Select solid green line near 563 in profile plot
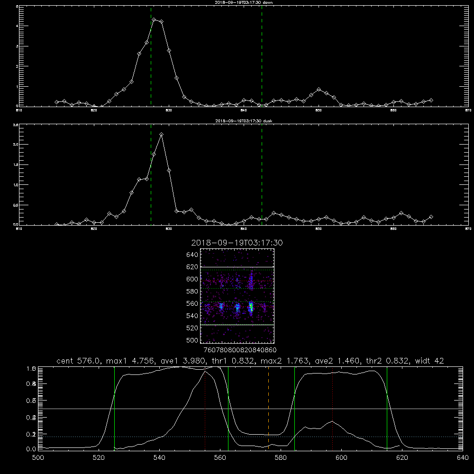Viewport: 474px width, 474px height. (228, 408)
